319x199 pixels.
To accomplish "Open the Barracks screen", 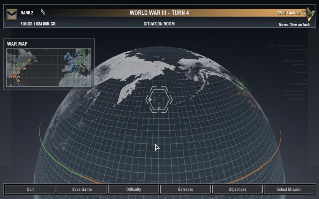I will 186,189.
